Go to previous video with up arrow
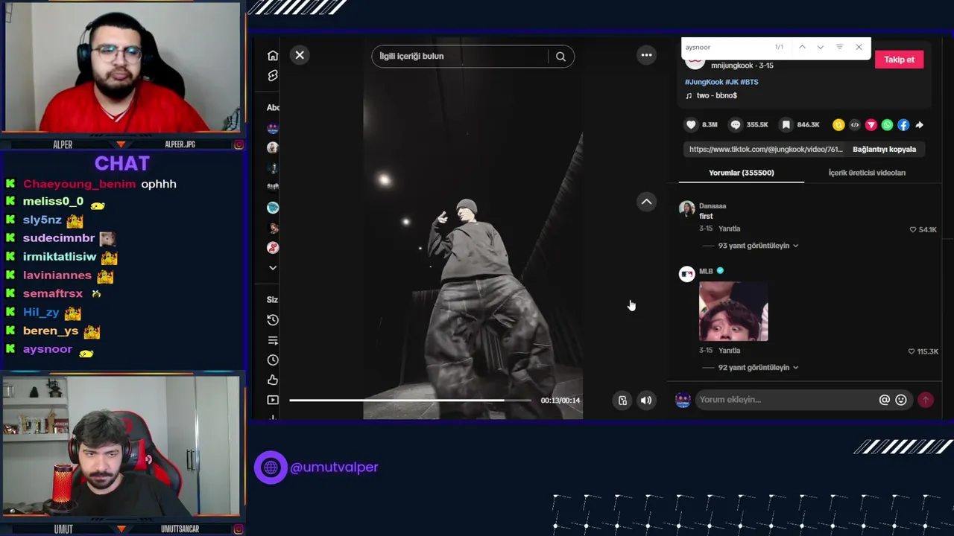Image resolution: width=954 pixels, height=536 pixels. pos(647,202)
